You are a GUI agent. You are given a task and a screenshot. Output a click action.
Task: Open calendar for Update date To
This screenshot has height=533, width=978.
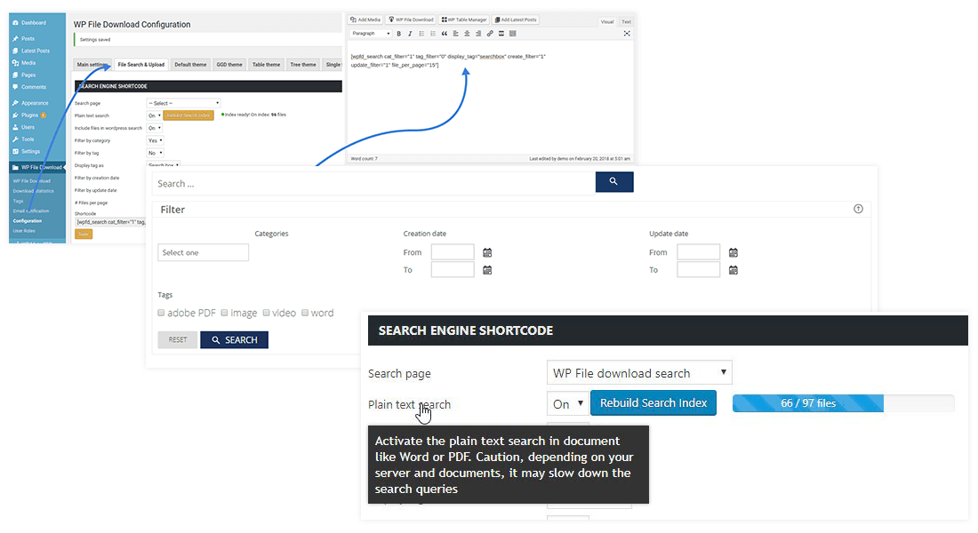(x=733, y=269)
